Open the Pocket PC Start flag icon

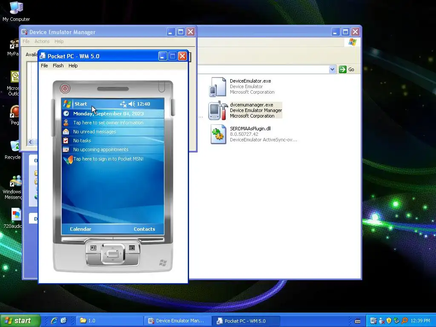67,104
